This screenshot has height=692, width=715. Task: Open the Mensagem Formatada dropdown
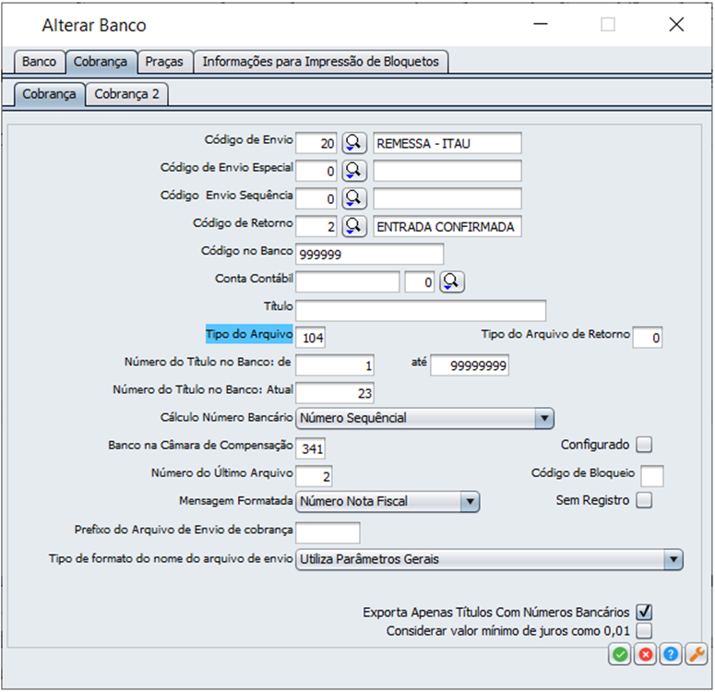pos(470,502)
